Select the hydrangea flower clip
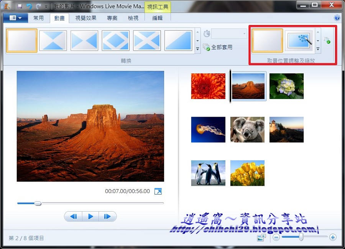Viewport: 345px width, 249px height. tap(286, 86)
